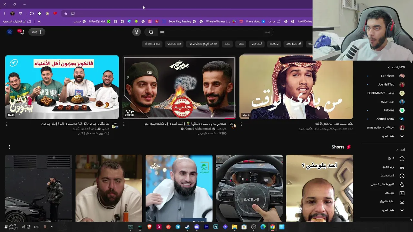Open the YouTube account avatar menu
The image size is (413, 232).
pos(10,32)
